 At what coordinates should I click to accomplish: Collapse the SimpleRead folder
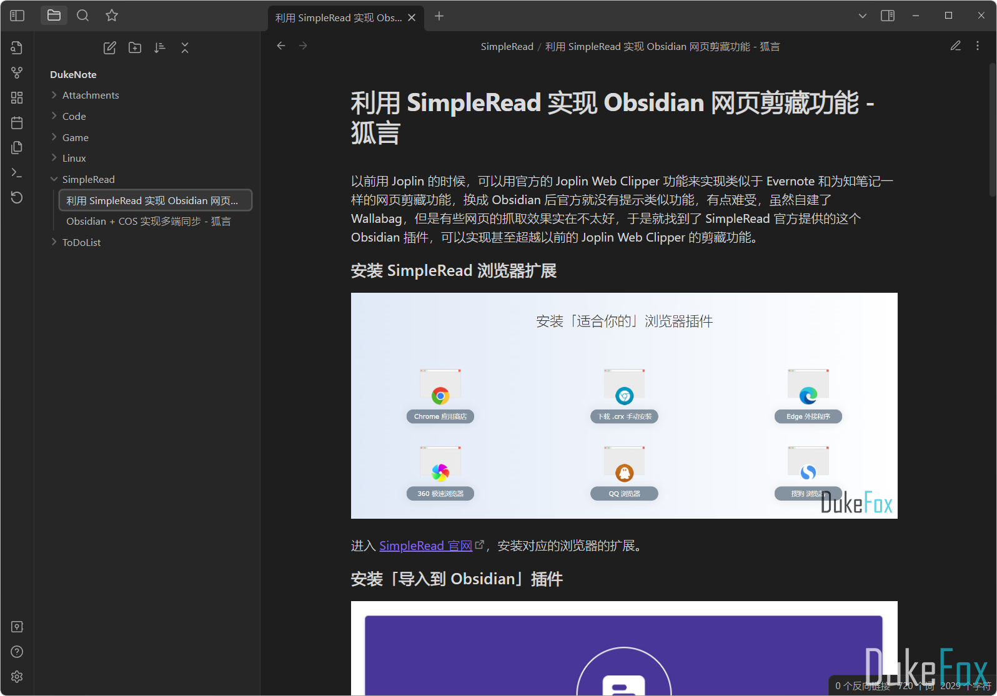[x=89, y=179]
